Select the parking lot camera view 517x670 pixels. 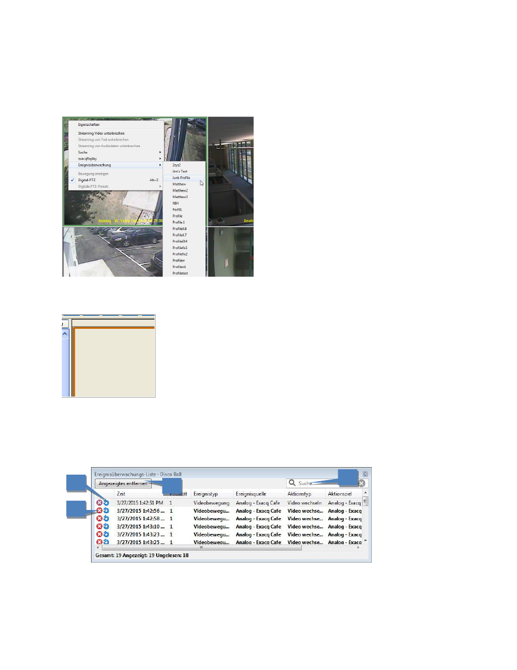click(113, 252)
